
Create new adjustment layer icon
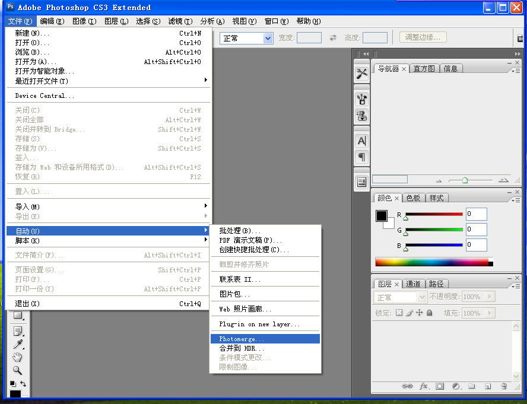456,386
